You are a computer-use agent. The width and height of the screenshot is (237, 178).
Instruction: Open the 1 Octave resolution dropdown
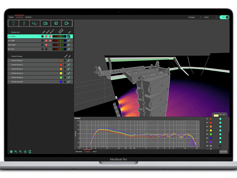tap(195, 17)
